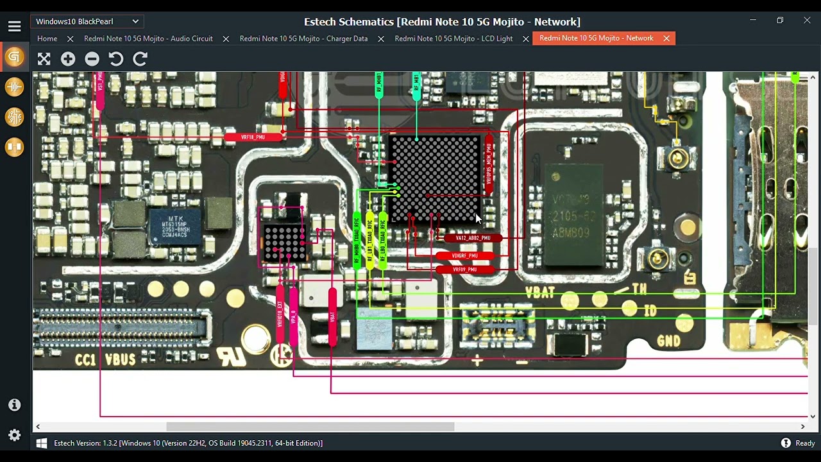Click the small BGA chip near VRFIO18
This screenshot has height=462, width=821.
coord(284,243)
